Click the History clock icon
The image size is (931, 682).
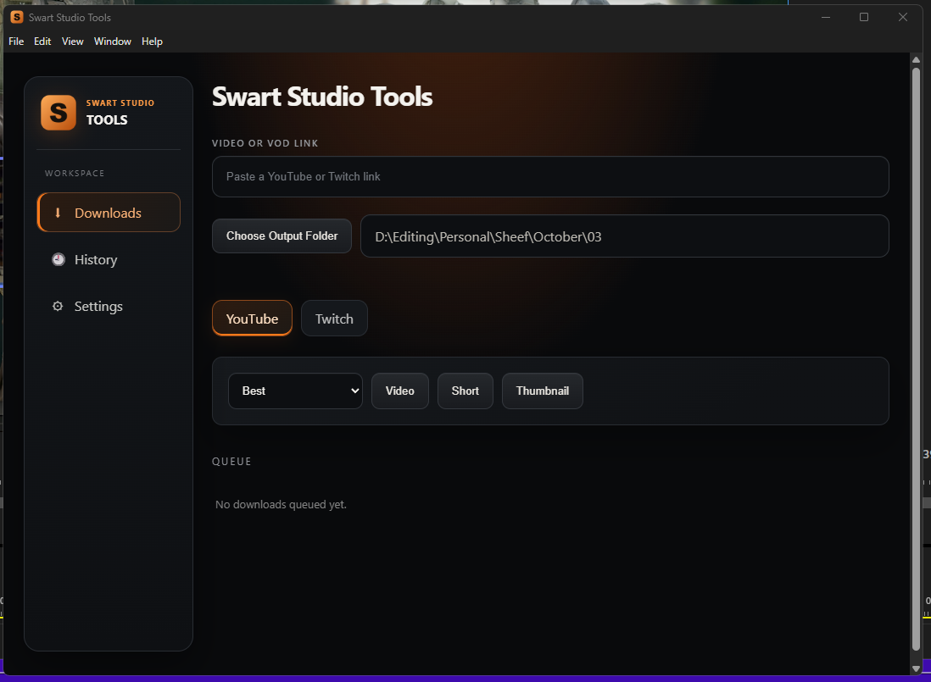pyautogui.click(x=59, y=259)
